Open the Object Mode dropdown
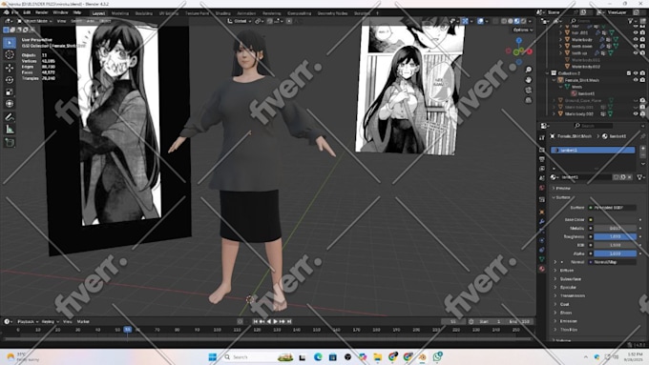This screenshot has height=365, width=649. (34, 21)
